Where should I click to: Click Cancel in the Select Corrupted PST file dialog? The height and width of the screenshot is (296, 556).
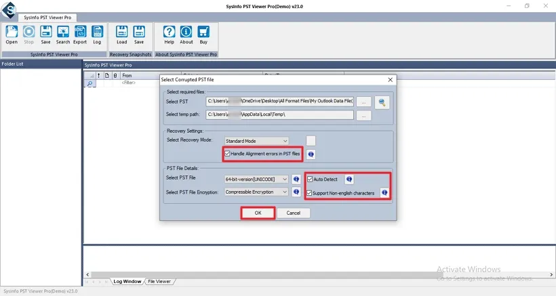pyautogui.click(x=293, y=213)
